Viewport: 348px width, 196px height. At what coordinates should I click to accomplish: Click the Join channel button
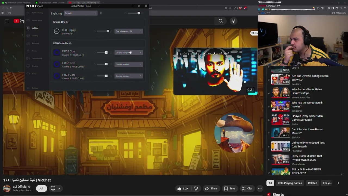tap(42, 188)
